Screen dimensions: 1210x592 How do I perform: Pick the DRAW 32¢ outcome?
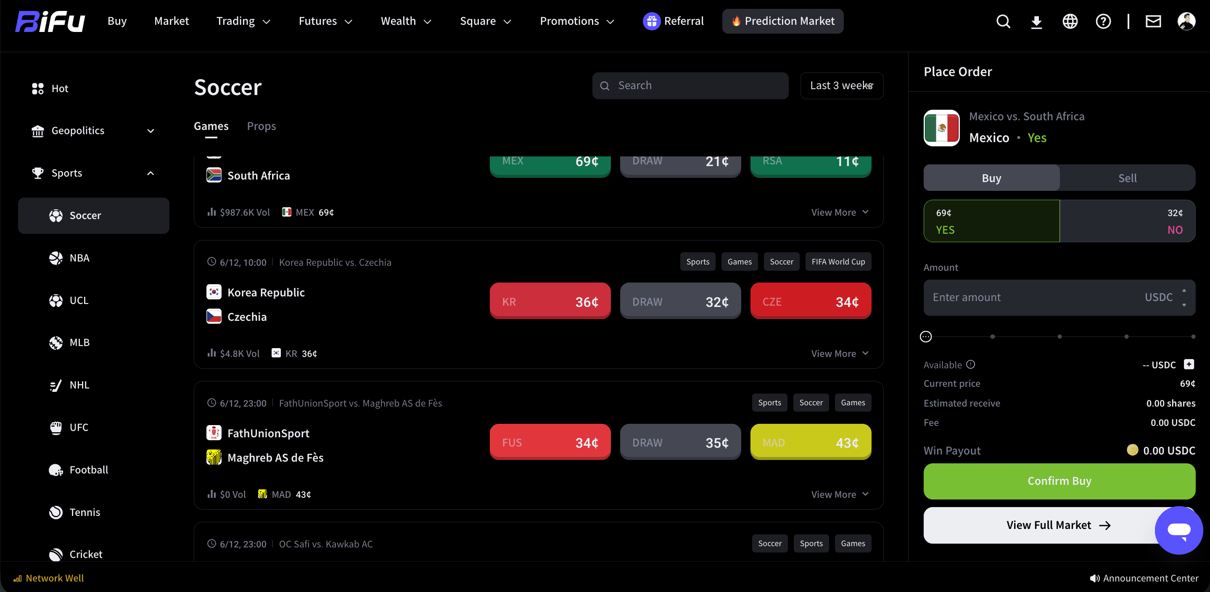click(x=680, y=301)
